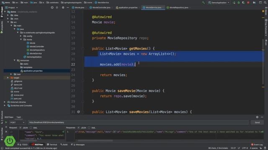Click the tool windows toggle in status bar corner
This screenshot has height=150, width=268.
click(x=2, y=148)
